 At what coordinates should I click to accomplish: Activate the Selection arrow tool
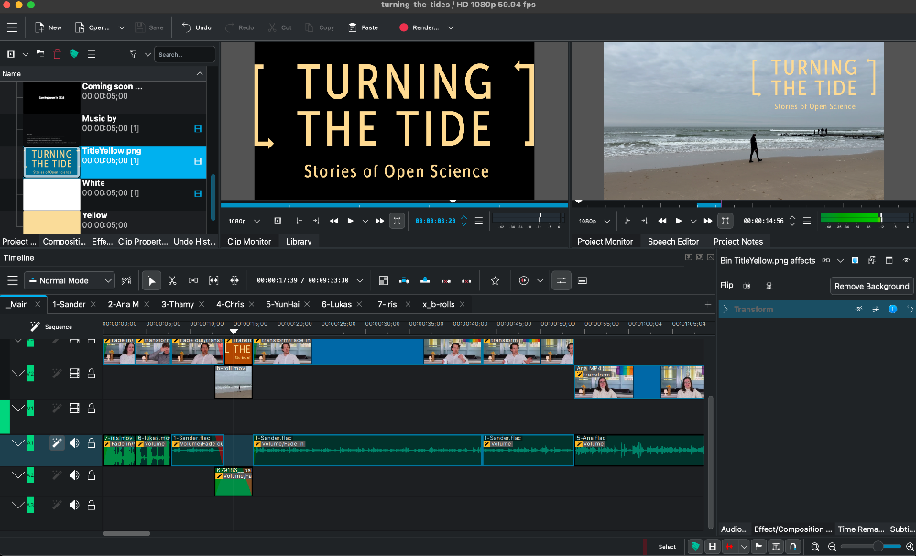(152, 280)
